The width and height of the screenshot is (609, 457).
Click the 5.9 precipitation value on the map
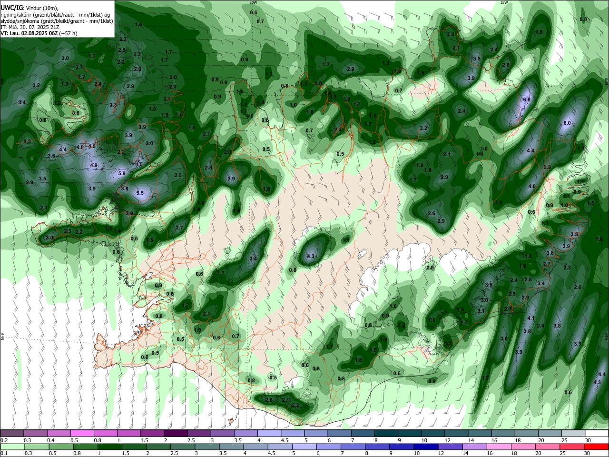tap(122, 173)
